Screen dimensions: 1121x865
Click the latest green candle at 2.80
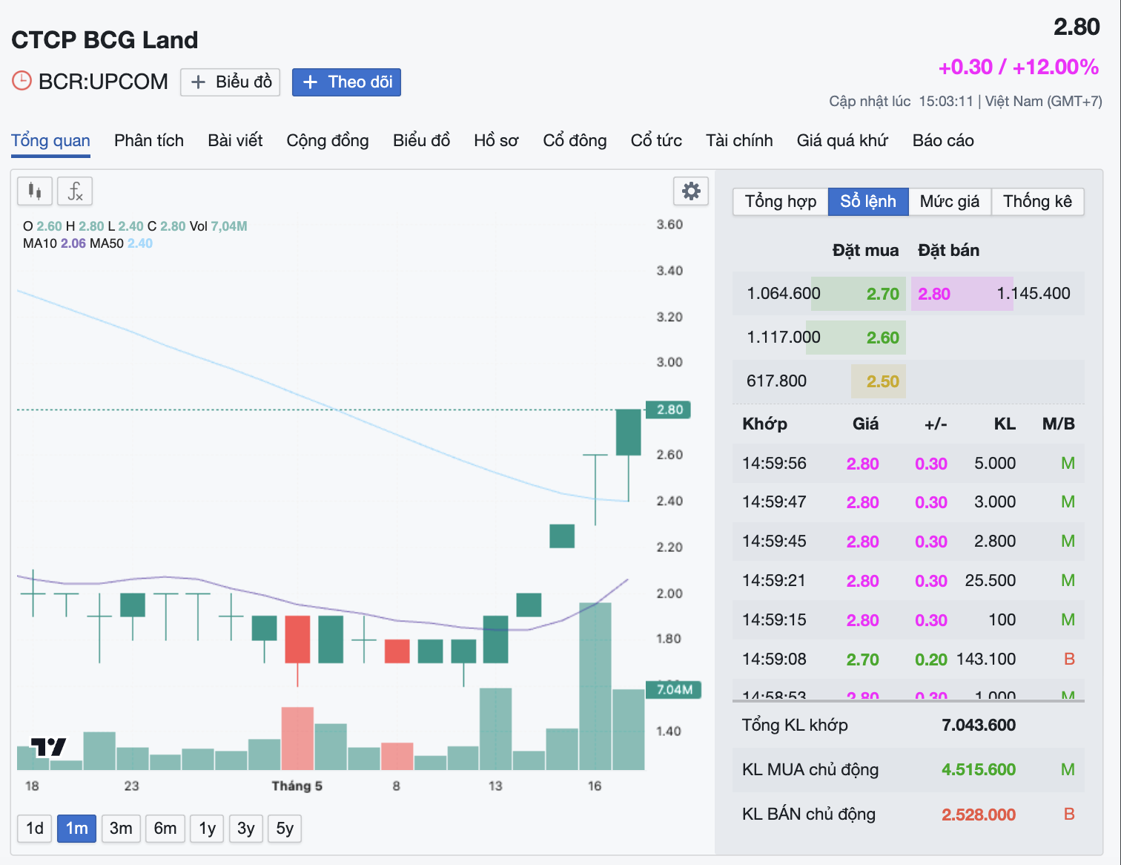coord(629,432)
